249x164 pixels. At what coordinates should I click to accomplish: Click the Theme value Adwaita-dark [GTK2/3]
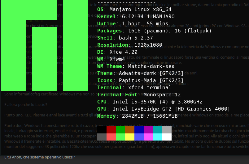coord(151,73)
